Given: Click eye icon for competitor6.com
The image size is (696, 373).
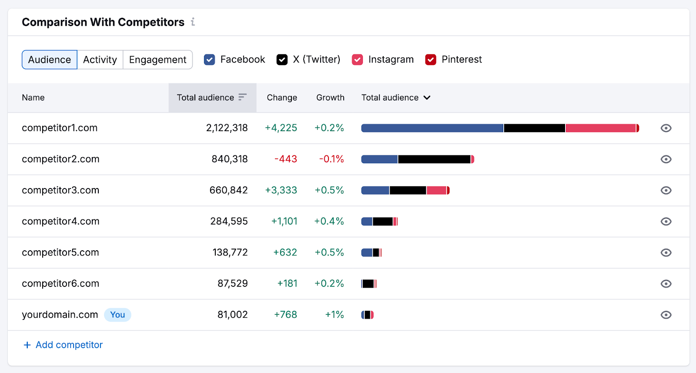Looking at the screenshot, I should point(666,284).
